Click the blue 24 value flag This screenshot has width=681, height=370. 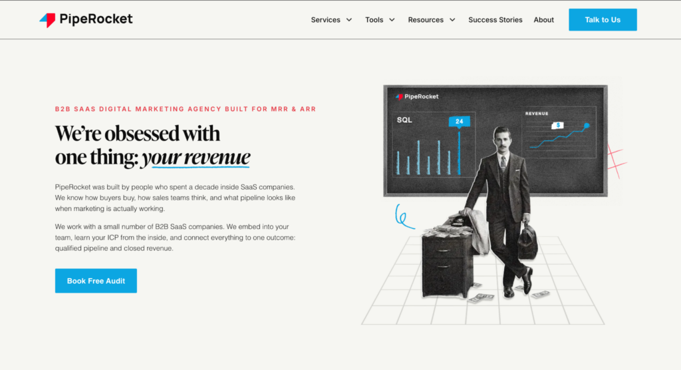point(459,122)
